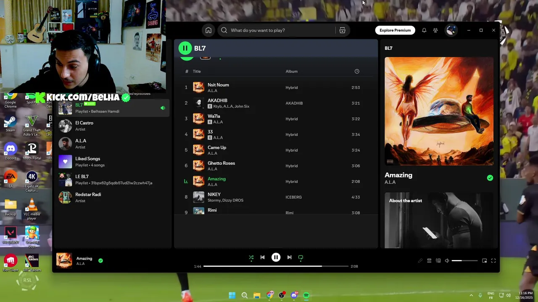Adjust the Spotify volume slider

click(464, 261)
